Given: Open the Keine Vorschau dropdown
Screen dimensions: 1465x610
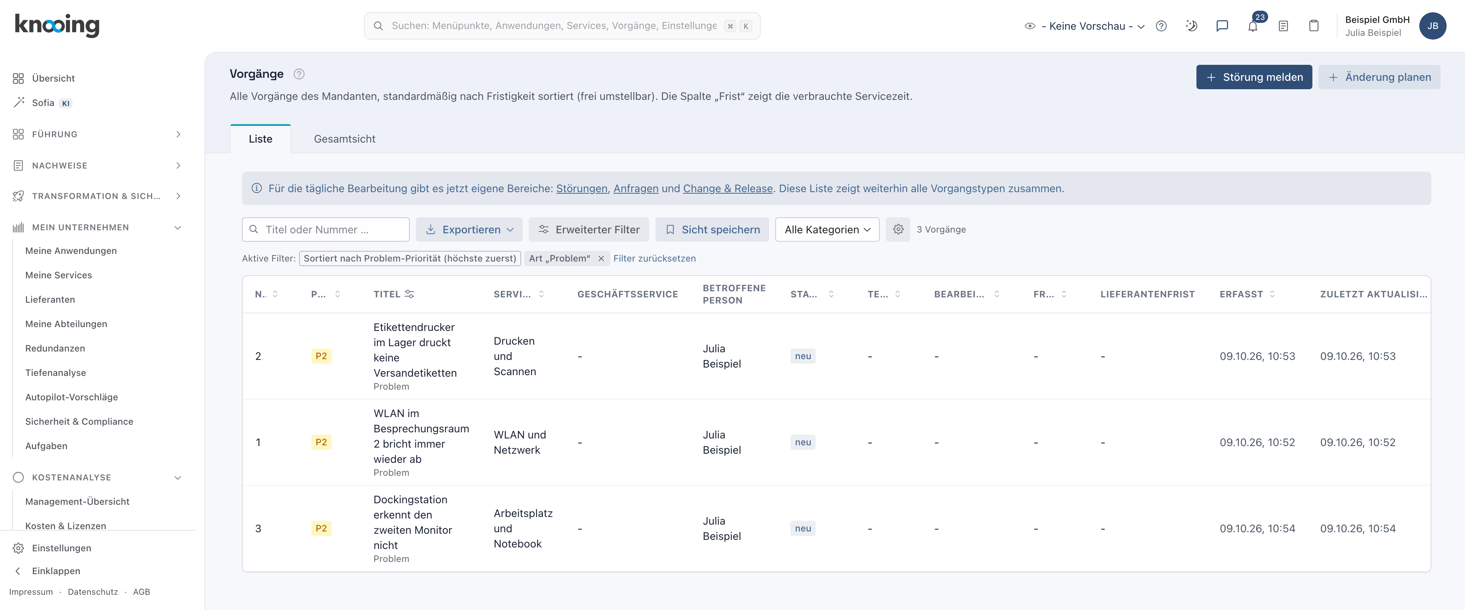Looking at the screenshot, I should (1085, 26).
